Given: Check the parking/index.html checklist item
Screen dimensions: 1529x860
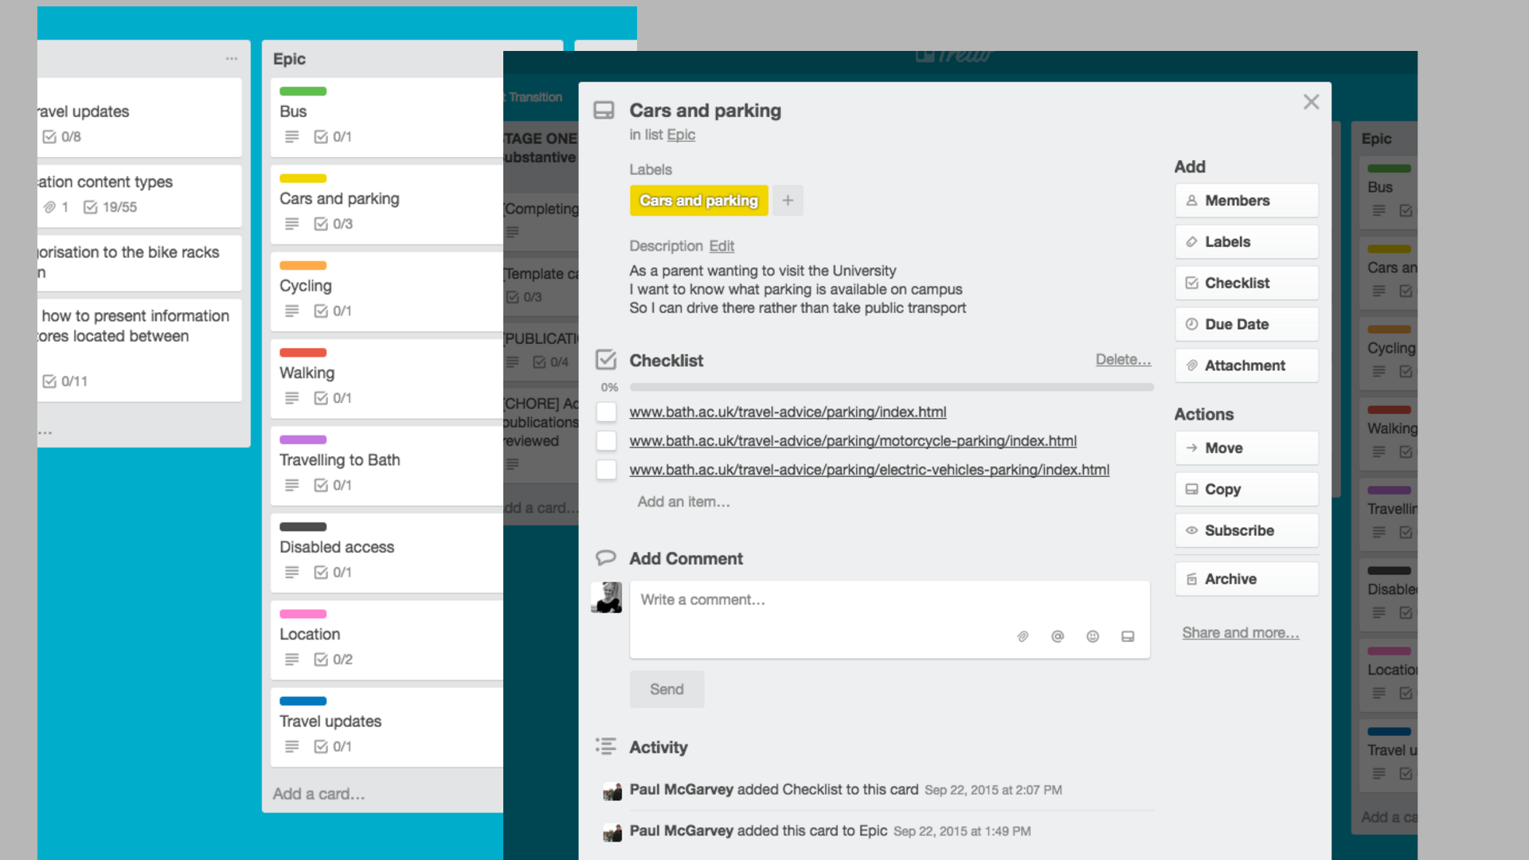Looking at the screenshot, I should point(607,412).
